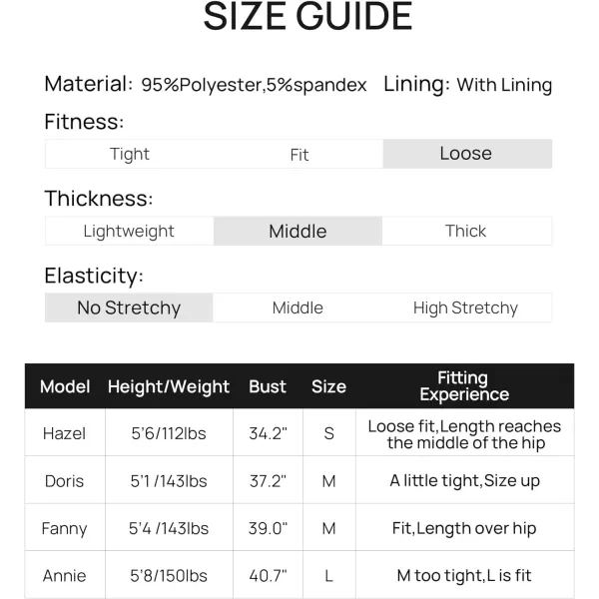Click the Height/Weight column header

[x=169, y=386]
